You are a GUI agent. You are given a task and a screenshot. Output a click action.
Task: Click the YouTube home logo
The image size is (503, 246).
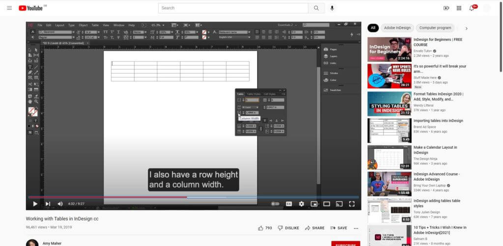pyautogui.click(x=31, y=8)
